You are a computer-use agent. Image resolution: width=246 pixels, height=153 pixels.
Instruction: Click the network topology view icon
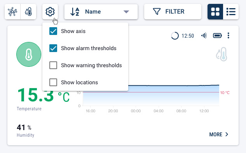[x=12, y=12]
